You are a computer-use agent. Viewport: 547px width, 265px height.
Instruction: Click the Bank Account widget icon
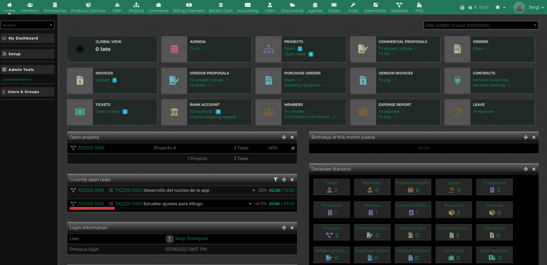click(174, 112)
